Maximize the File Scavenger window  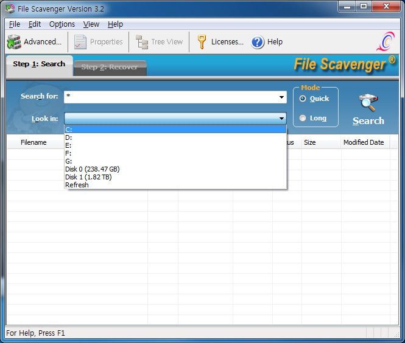tap(364, 6)
